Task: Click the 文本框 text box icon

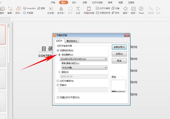Action: point(51,9)
